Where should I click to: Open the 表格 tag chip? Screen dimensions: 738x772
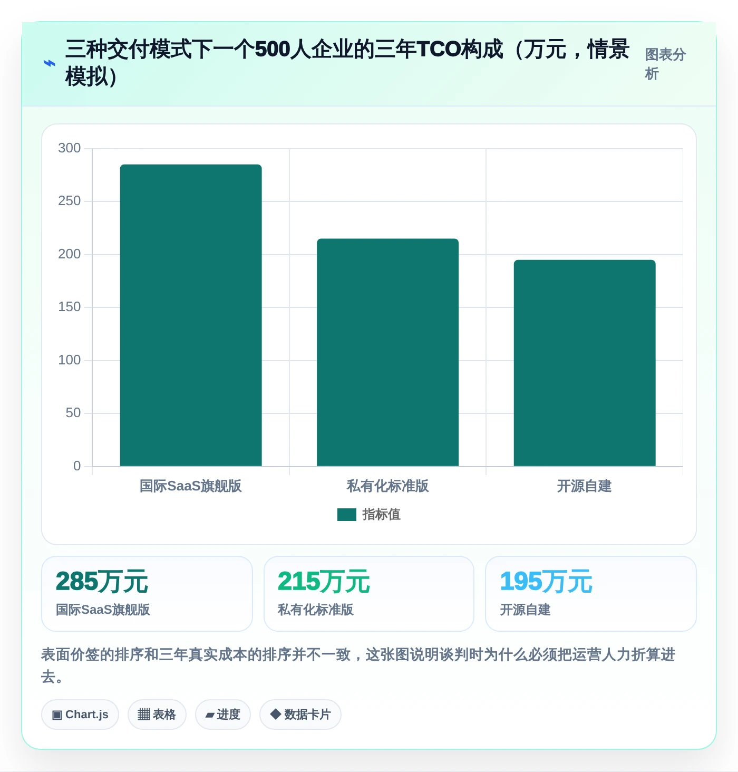[x=157, y=715]
